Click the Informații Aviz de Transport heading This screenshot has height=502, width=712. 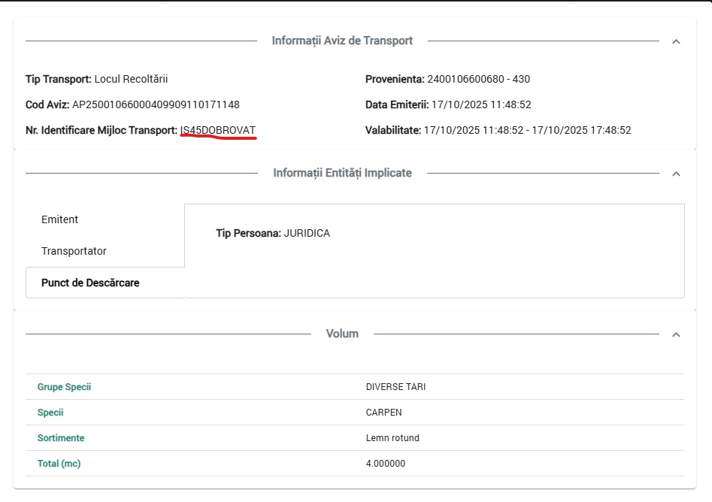pos(342,41)
